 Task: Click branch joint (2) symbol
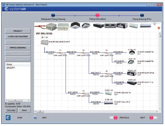click(84, 53)
